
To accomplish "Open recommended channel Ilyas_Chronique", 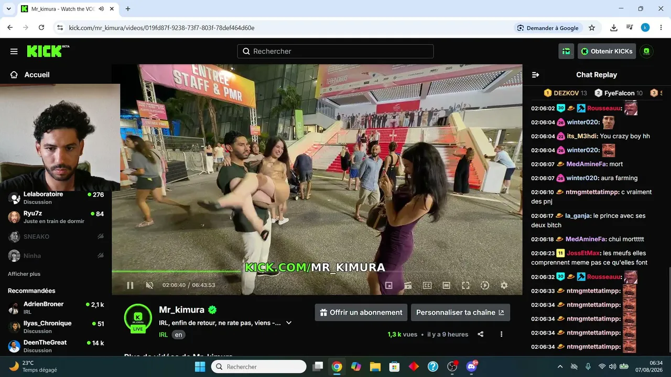I will (56, 327).
